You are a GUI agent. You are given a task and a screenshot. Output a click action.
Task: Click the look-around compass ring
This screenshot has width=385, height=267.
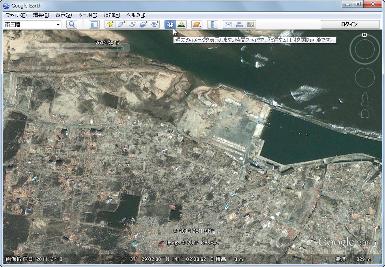(365, 49)
